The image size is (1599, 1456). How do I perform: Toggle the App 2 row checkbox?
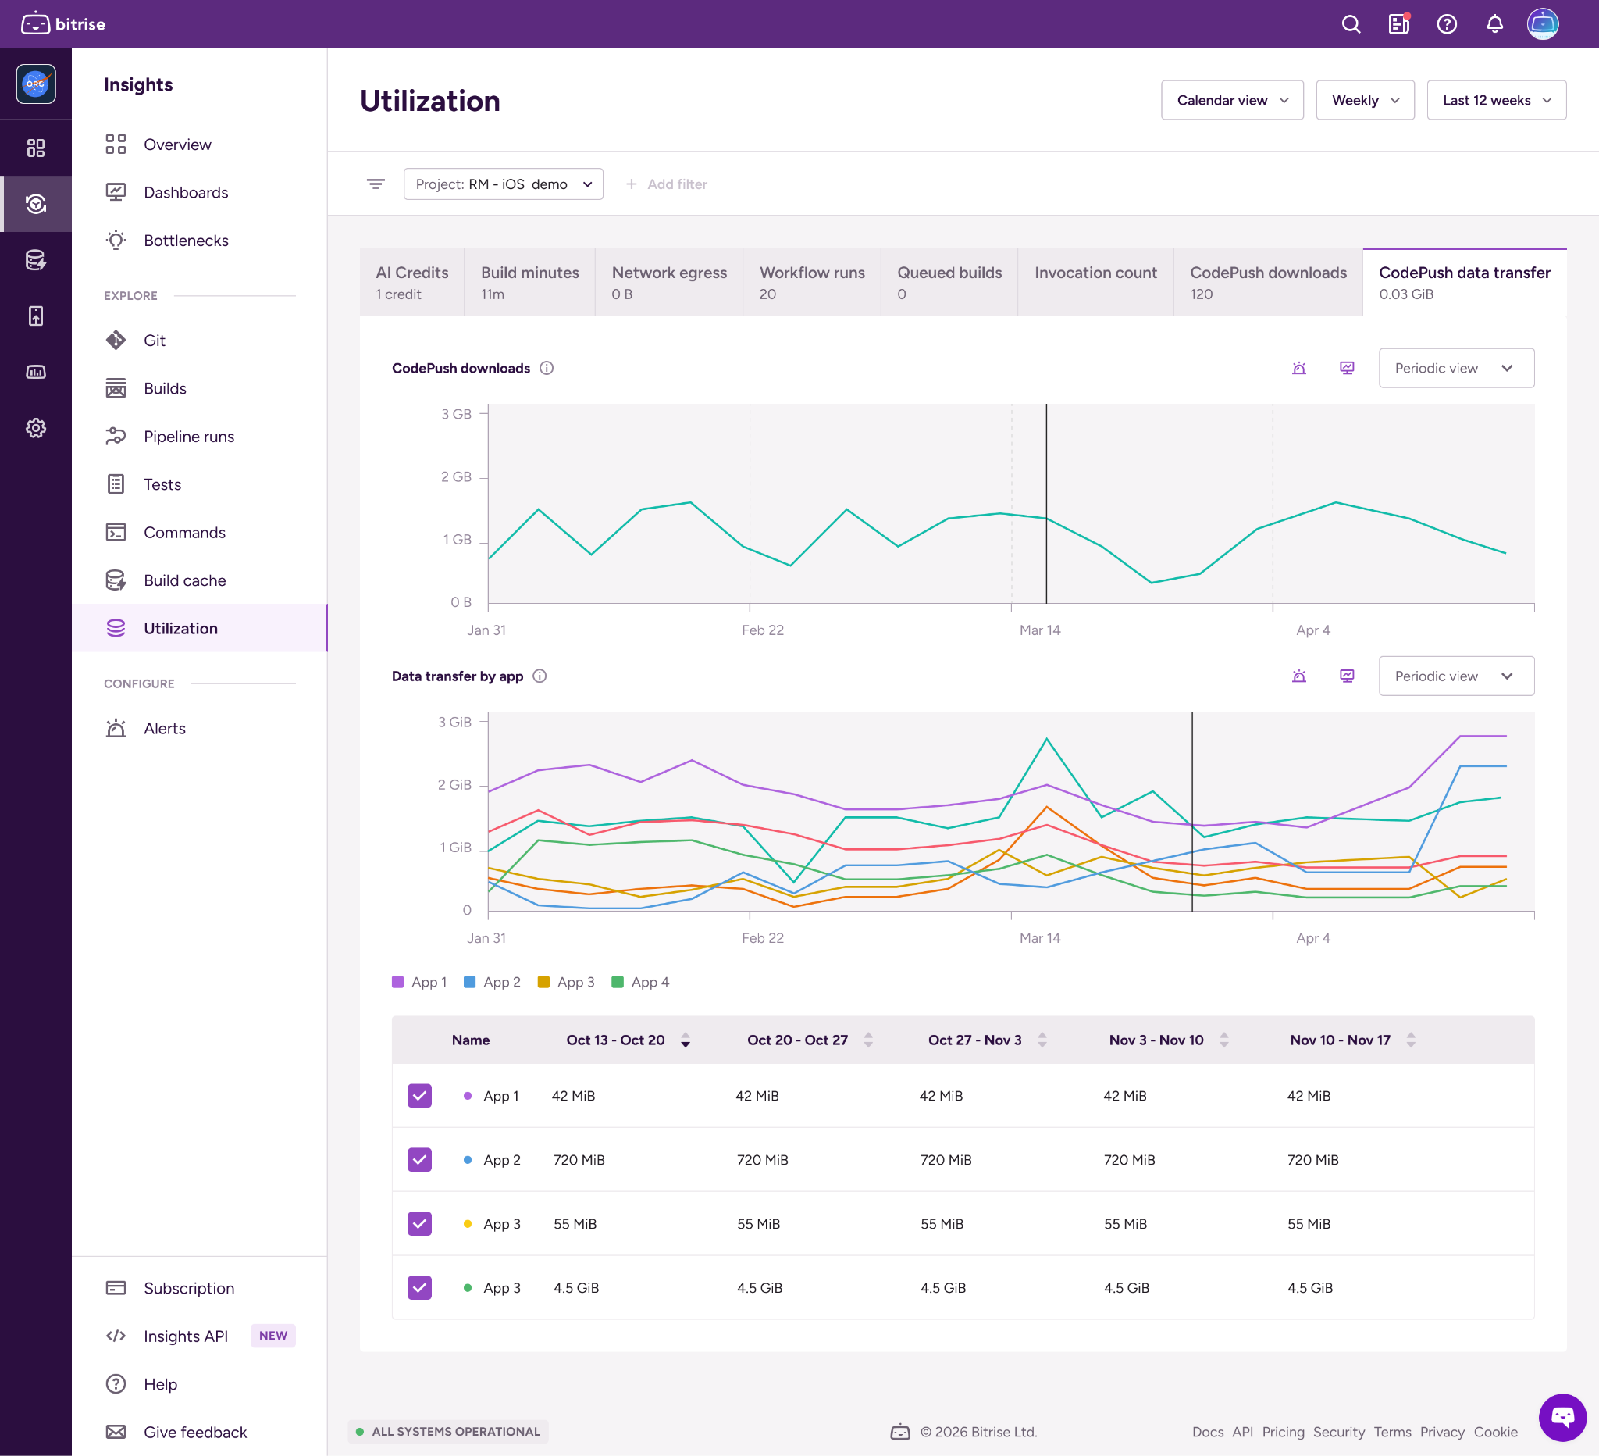pos(419,1160)
